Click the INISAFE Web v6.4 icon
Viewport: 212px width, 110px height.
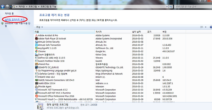point(37,77)
